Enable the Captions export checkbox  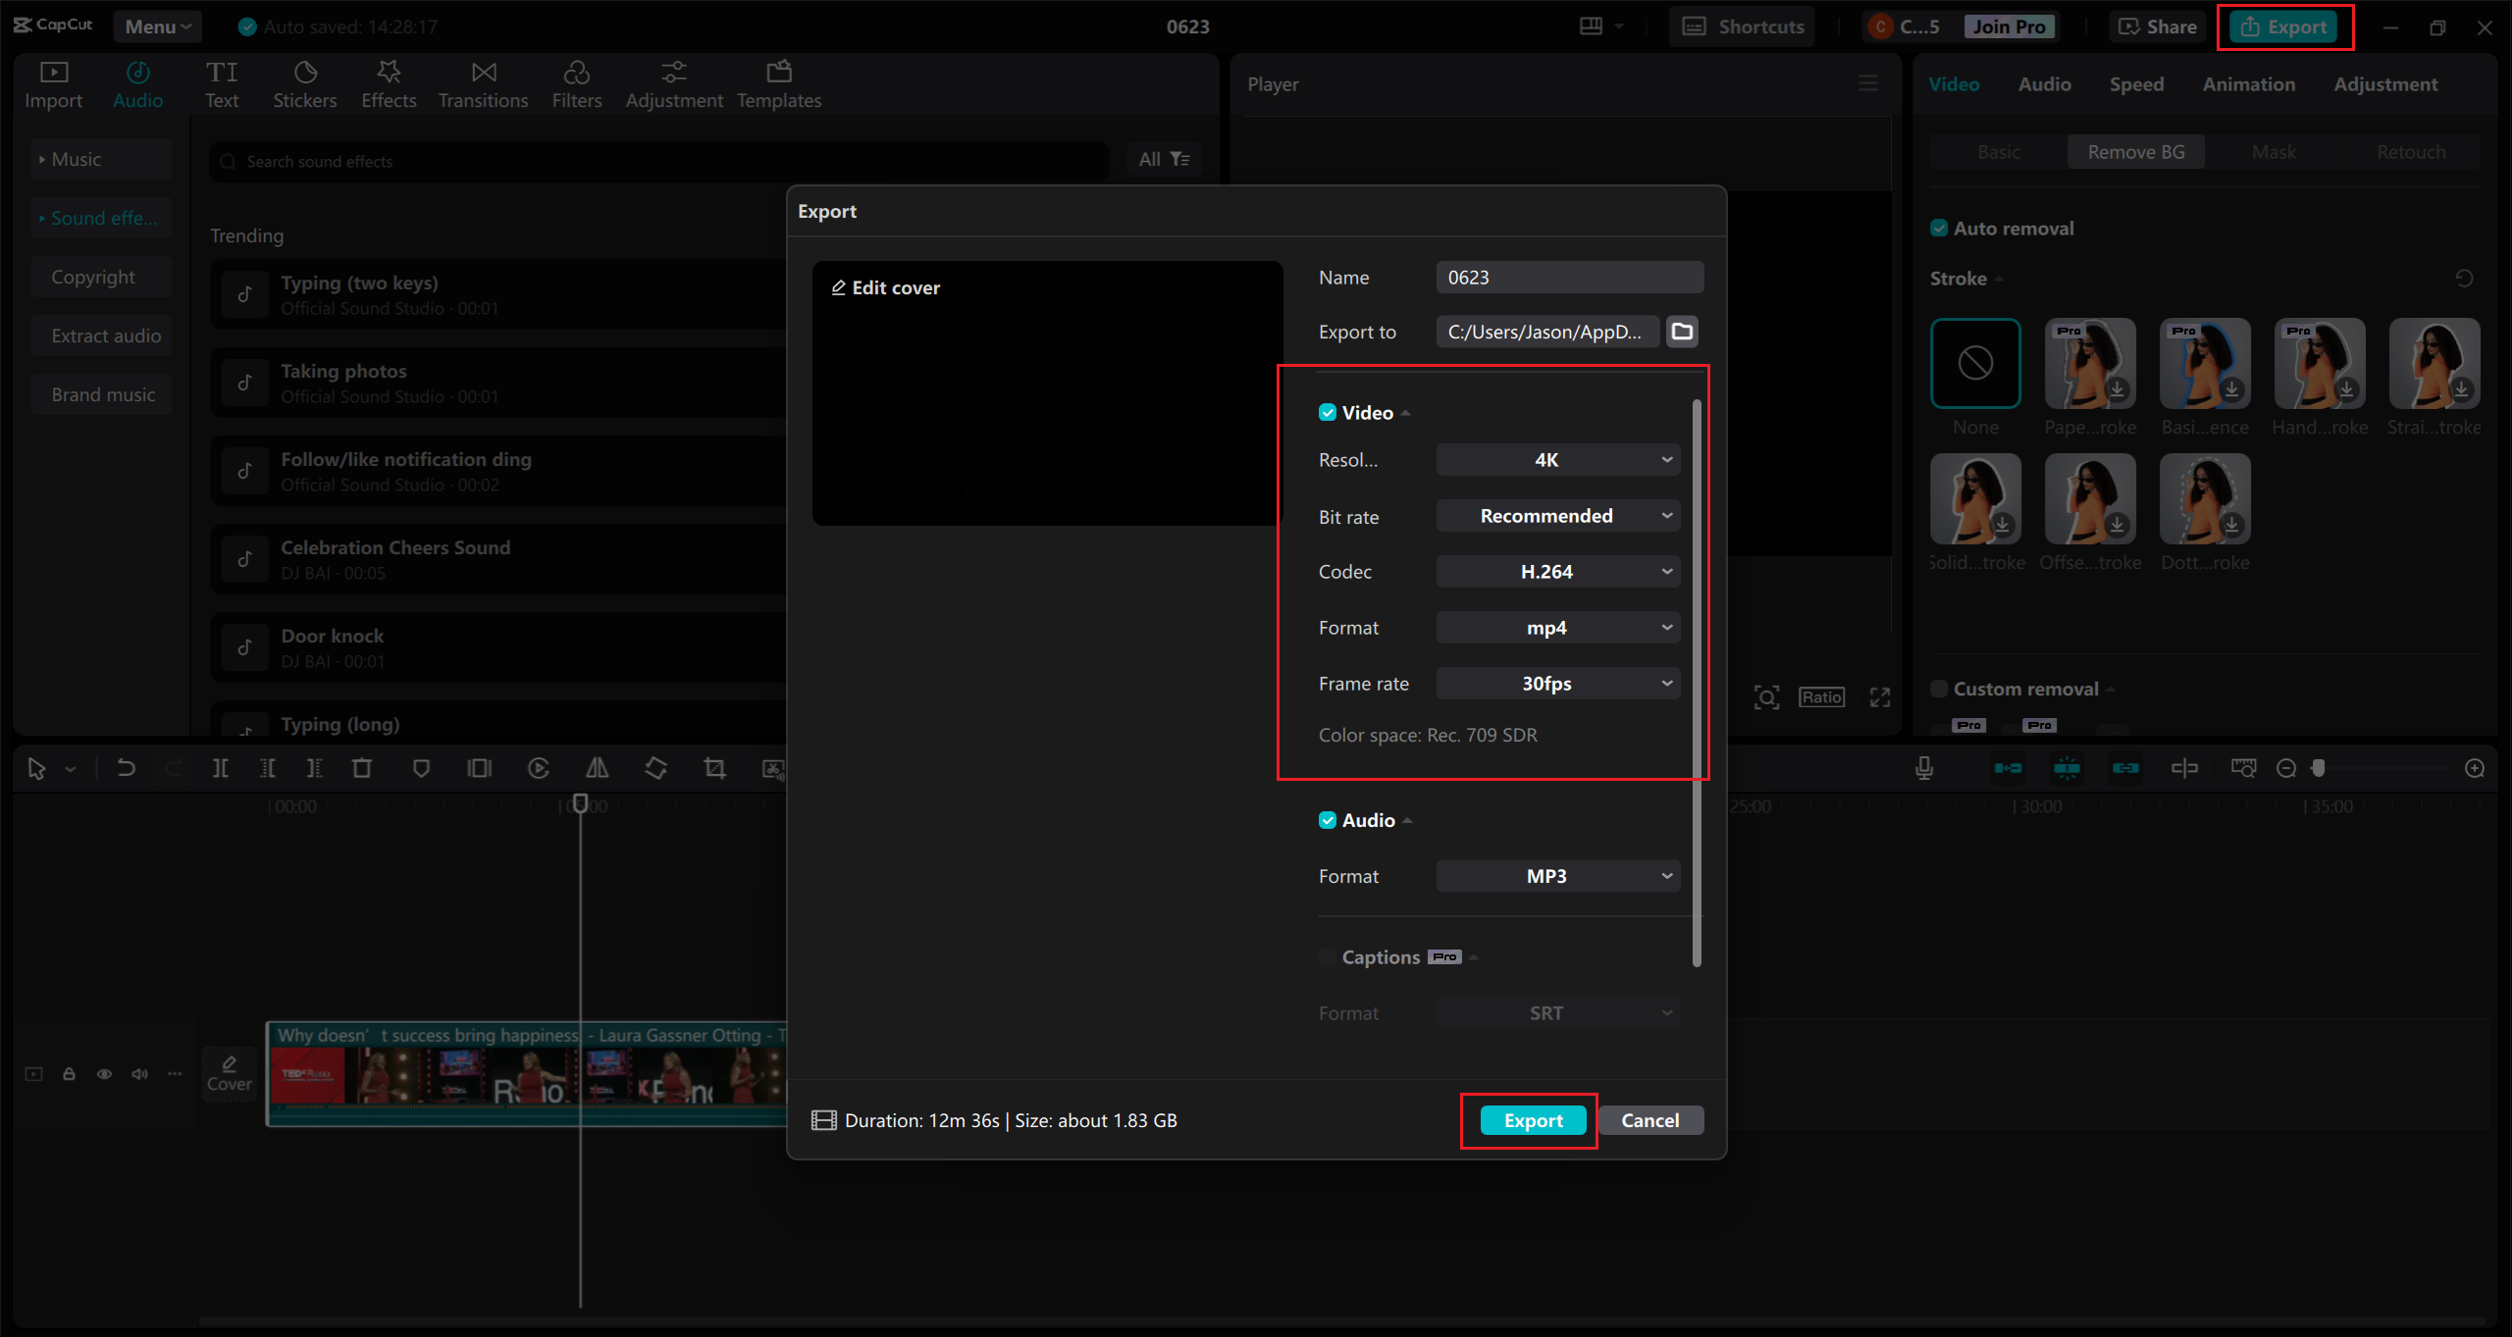(x=1328, y=957)
